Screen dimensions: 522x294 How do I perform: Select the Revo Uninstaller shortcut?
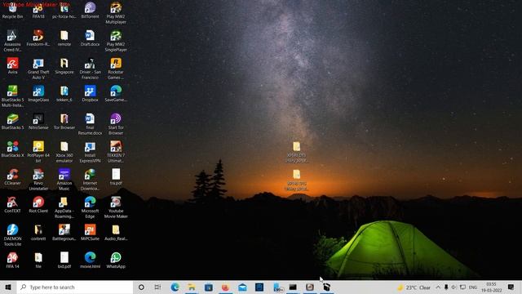click(38, 180)
